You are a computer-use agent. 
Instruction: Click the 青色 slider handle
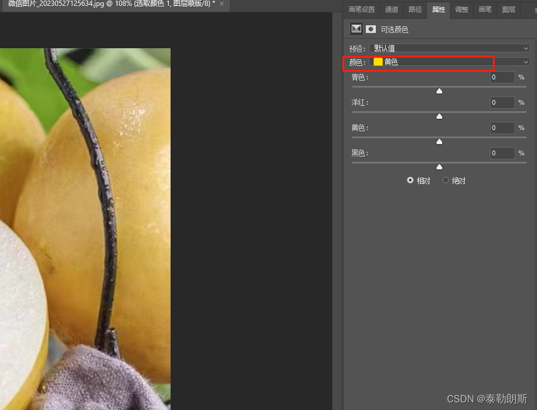click(x=439, y=91)
